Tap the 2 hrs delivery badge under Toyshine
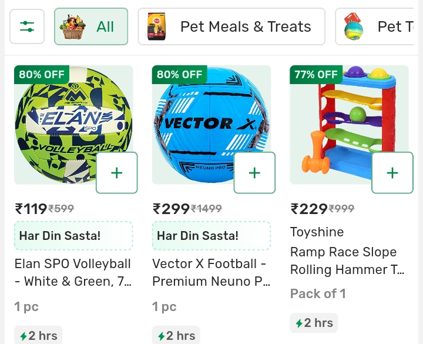The image size is (423, 344). [x=314, y=323]
